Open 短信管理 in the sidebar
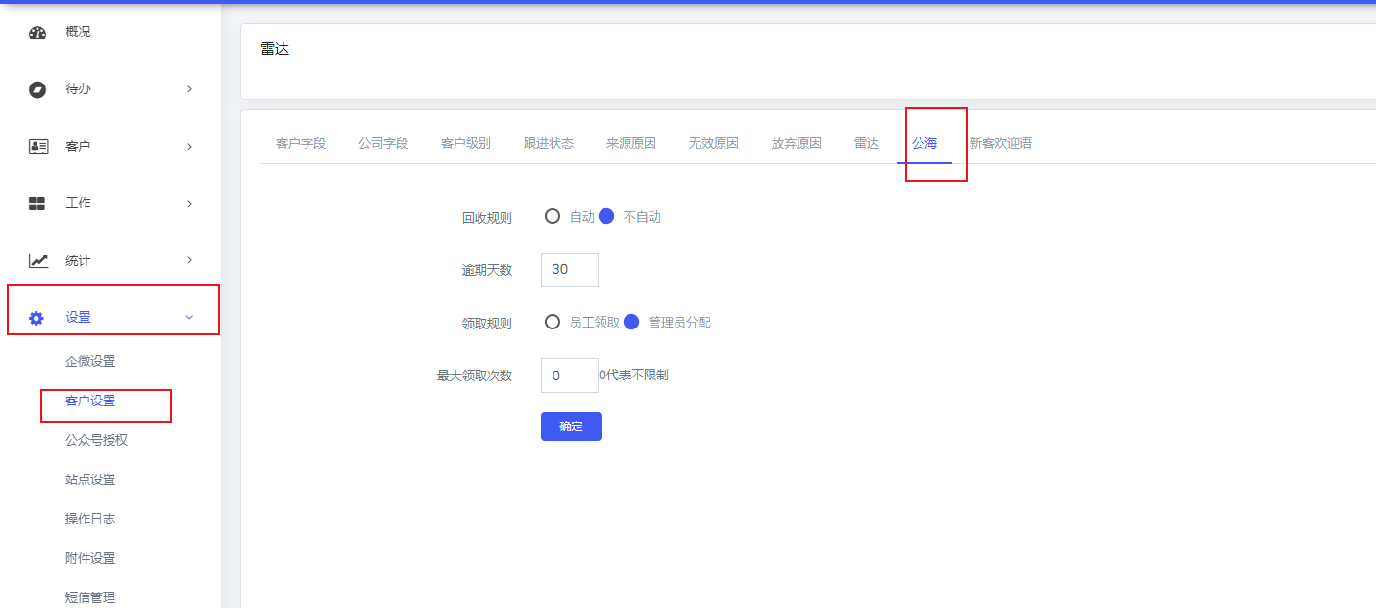1376x608 pixels. point(90,597)
